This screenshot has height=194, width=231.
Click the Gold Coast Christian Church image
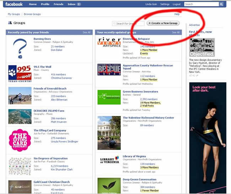pyautogui.click(x=20, y=187)
